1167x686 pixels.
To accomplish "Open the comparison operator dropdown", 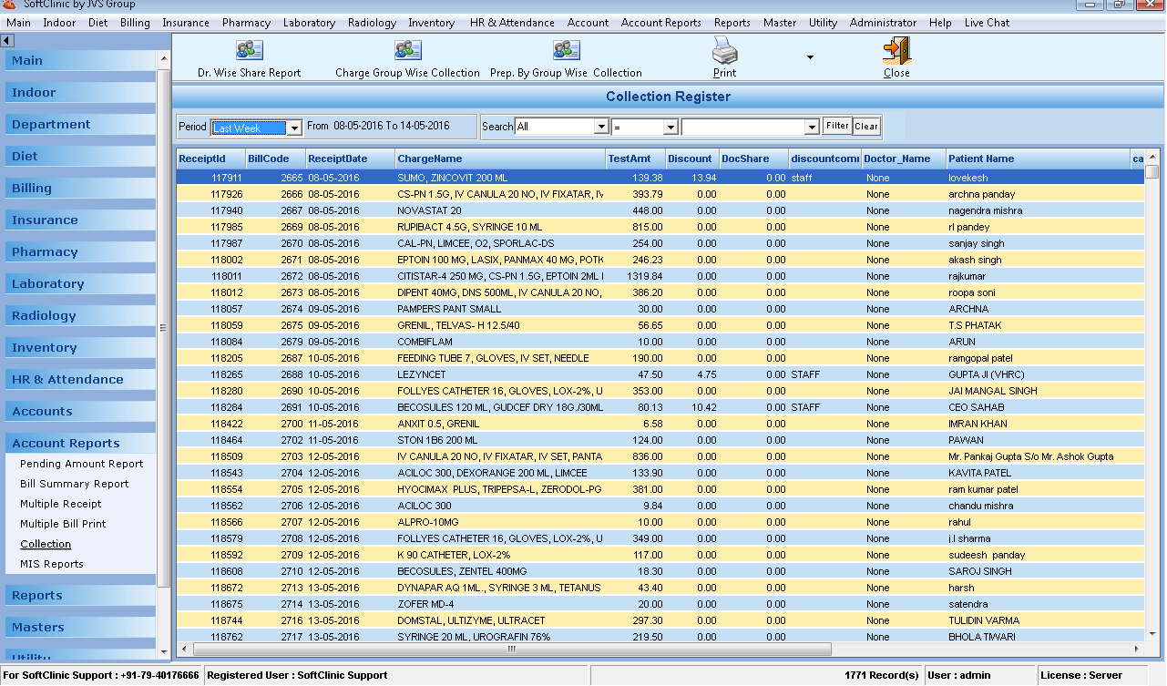I will tap(671, 128).
